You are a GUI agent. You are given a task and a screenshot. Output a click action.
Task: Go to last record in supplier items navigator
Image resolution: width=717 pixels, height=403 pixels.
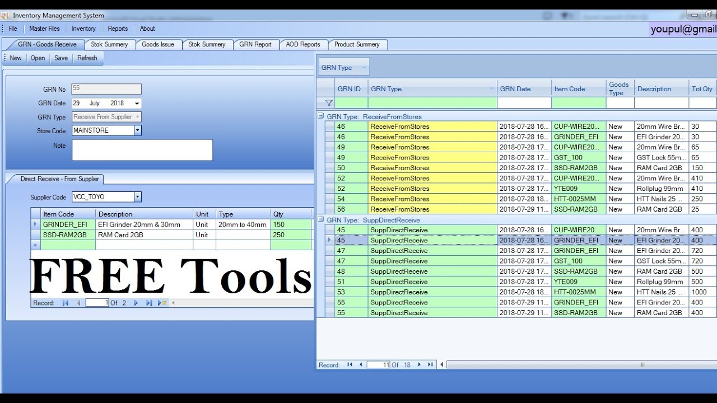pos(149,303)
